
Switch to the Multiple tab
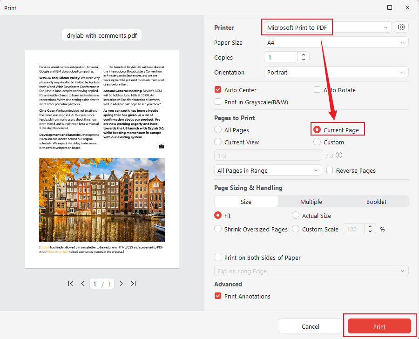[x=311, y=202]
